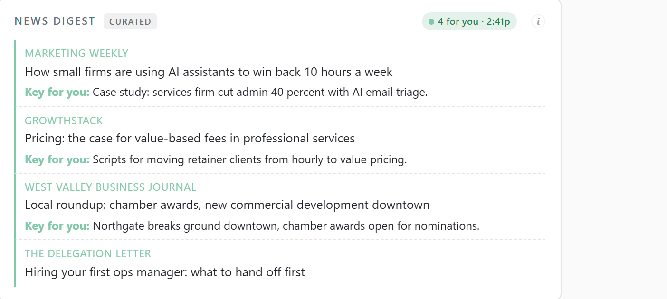Click the green accent bar beside the articles
The width and height of the screenshot is (667, 299).
(15, 163)
